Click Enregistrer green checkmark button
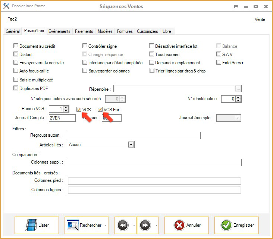 [237, 225]
